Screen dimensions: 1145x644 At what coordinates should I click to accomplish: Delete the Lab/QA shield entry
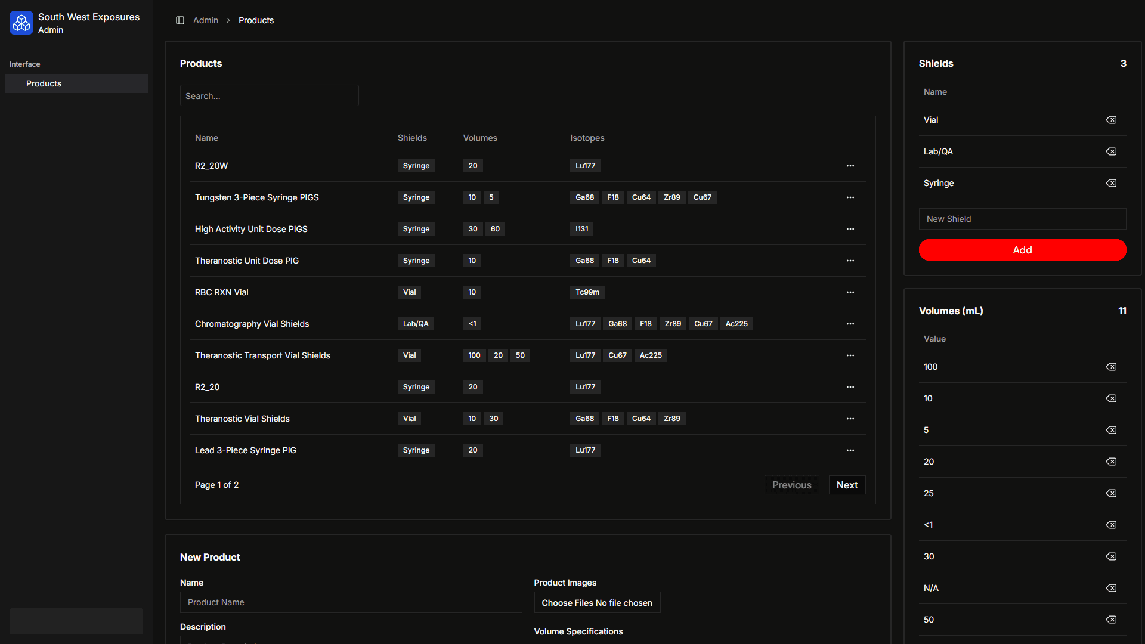(1111, 151)
